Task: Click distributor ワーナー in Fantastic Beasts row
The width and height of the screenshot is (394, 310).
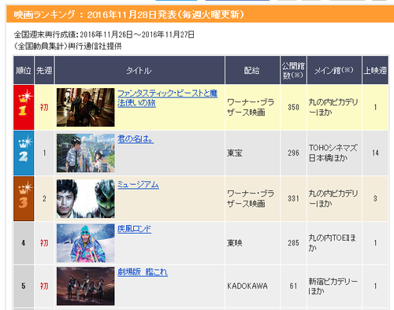Action: click(x=251, y=107)
